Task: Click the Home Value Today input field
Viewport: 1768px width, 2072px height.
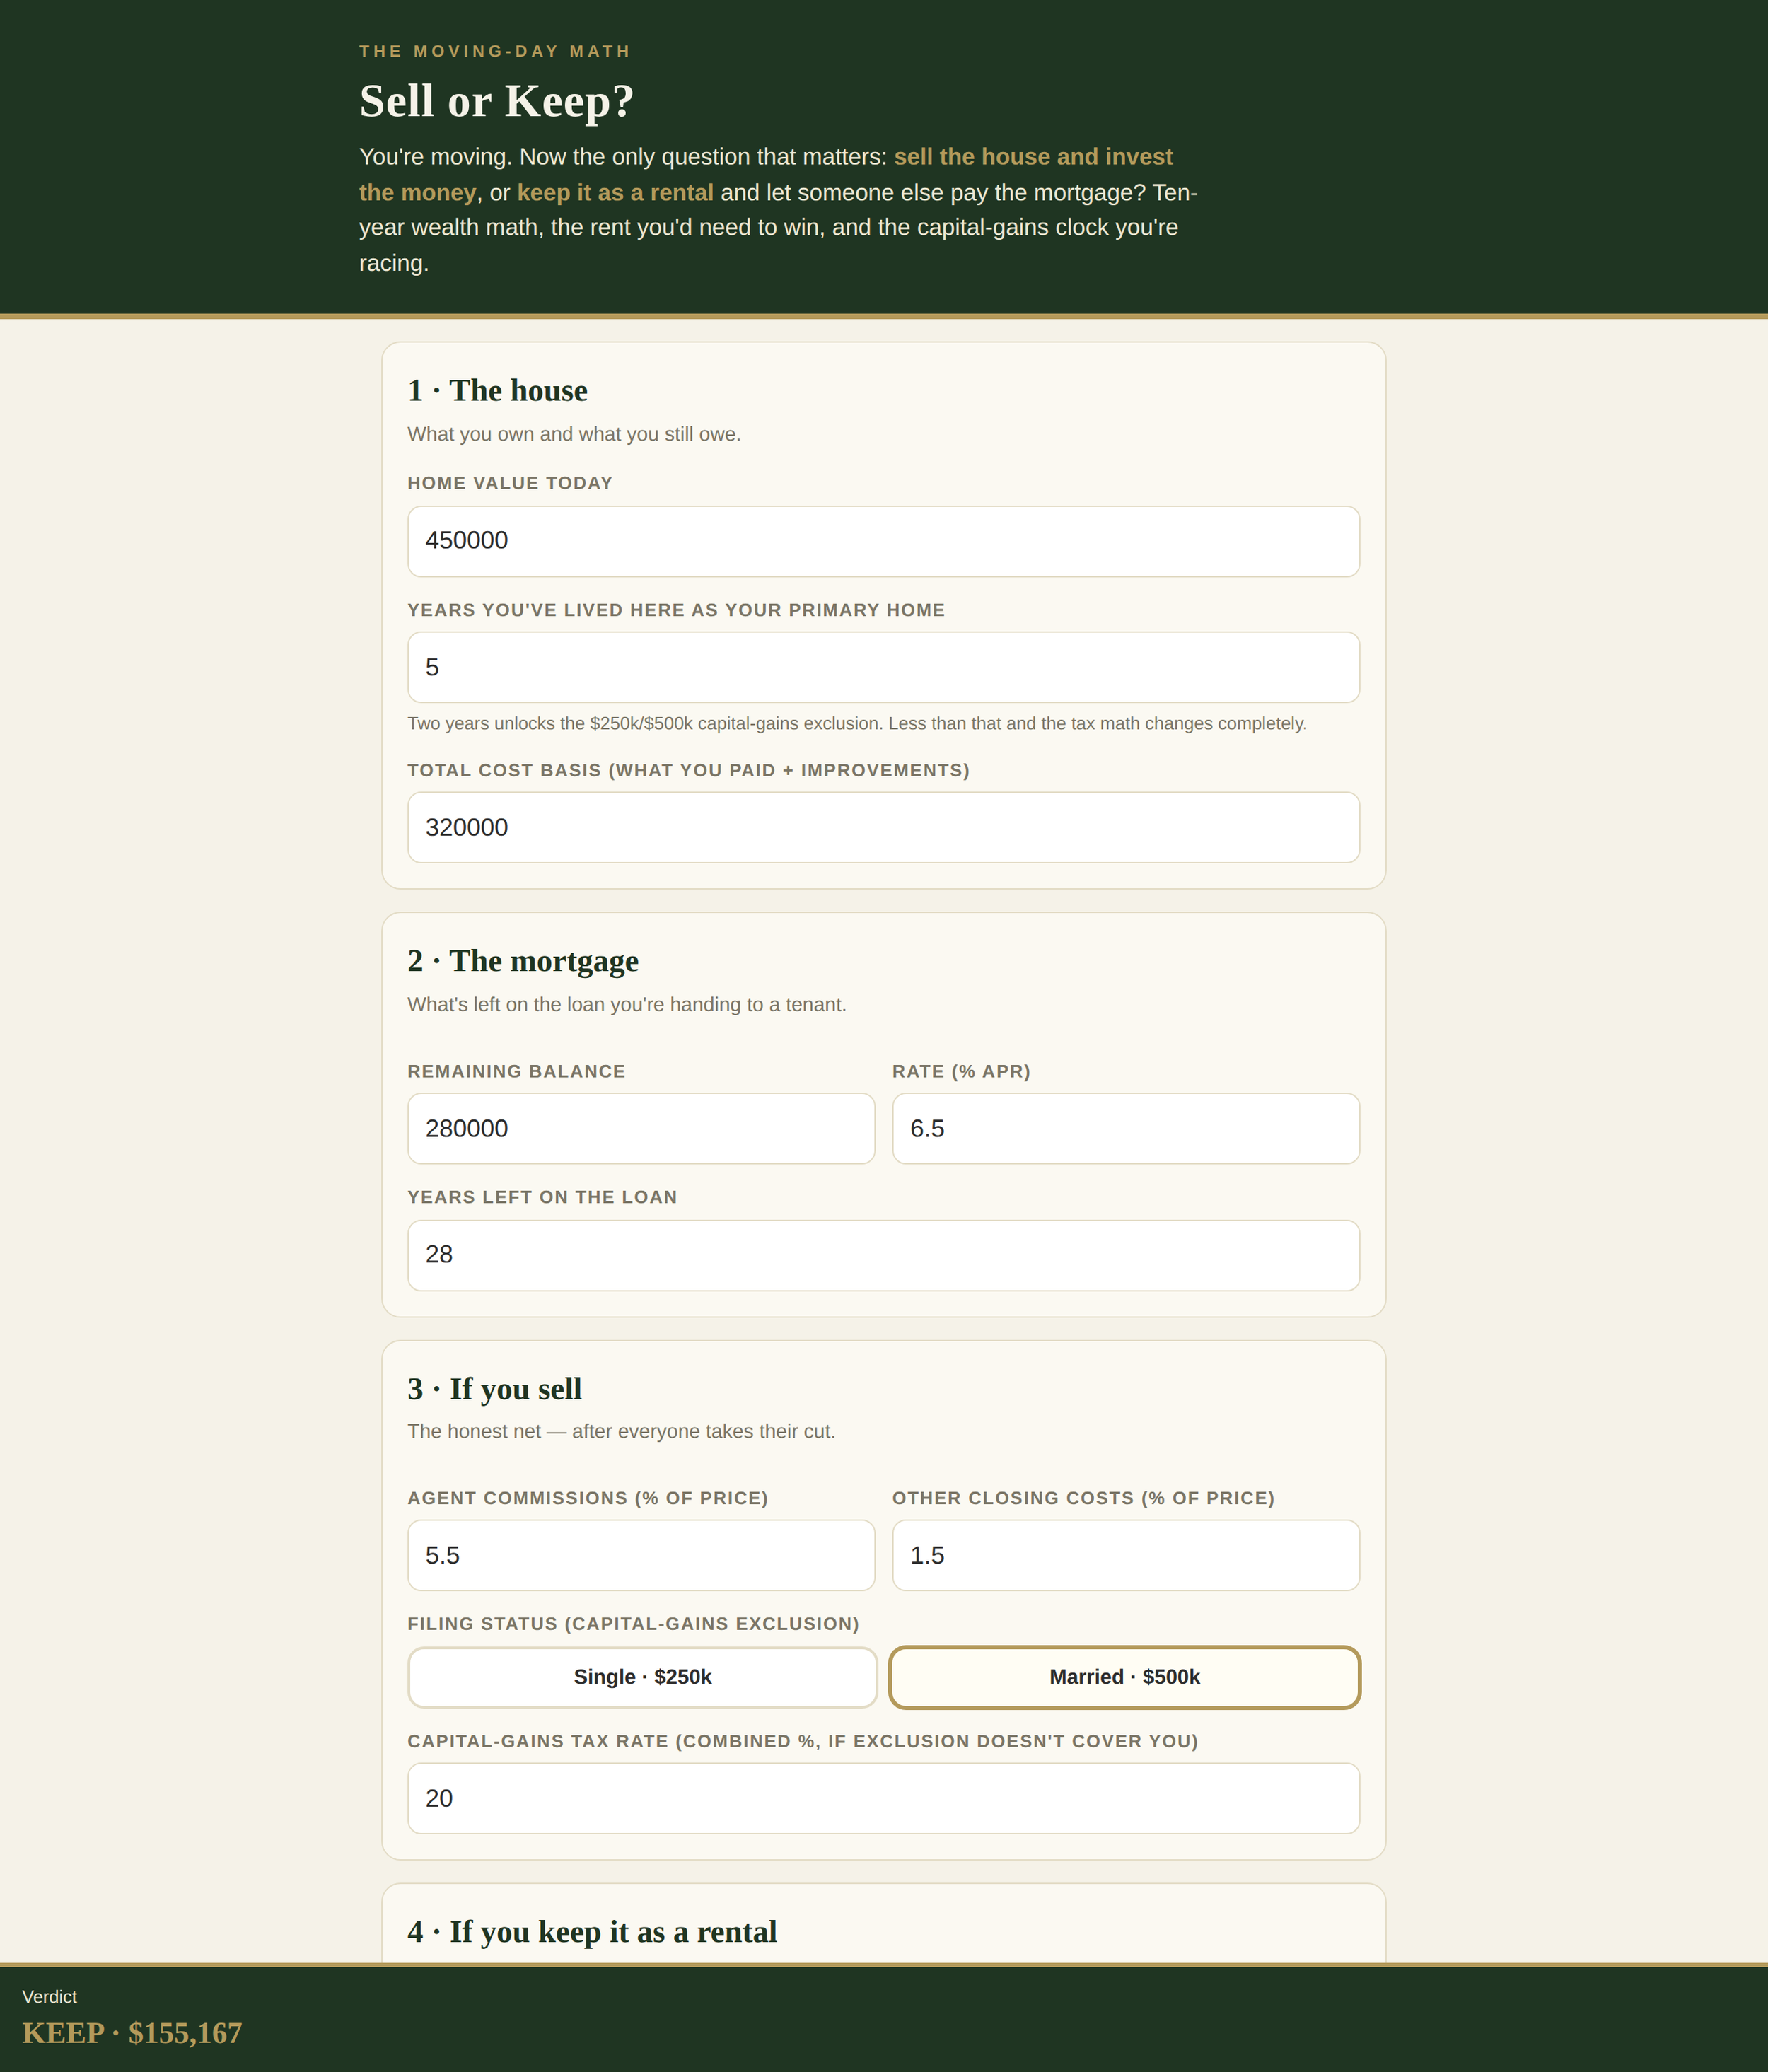Action: point(883,541)
